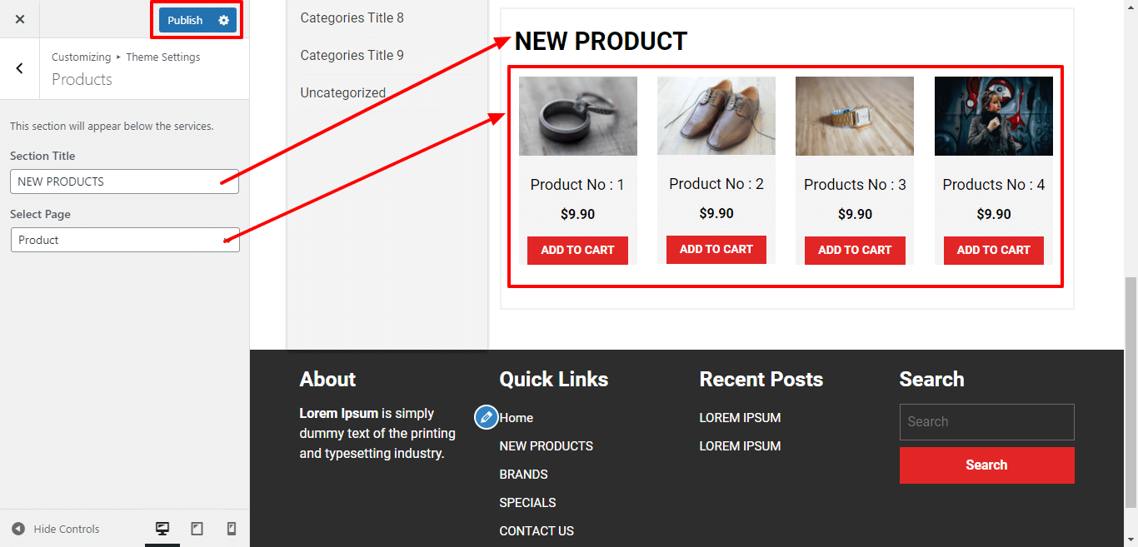
Task: Add Product No : 1 to cart
Action: coord(577,250)
